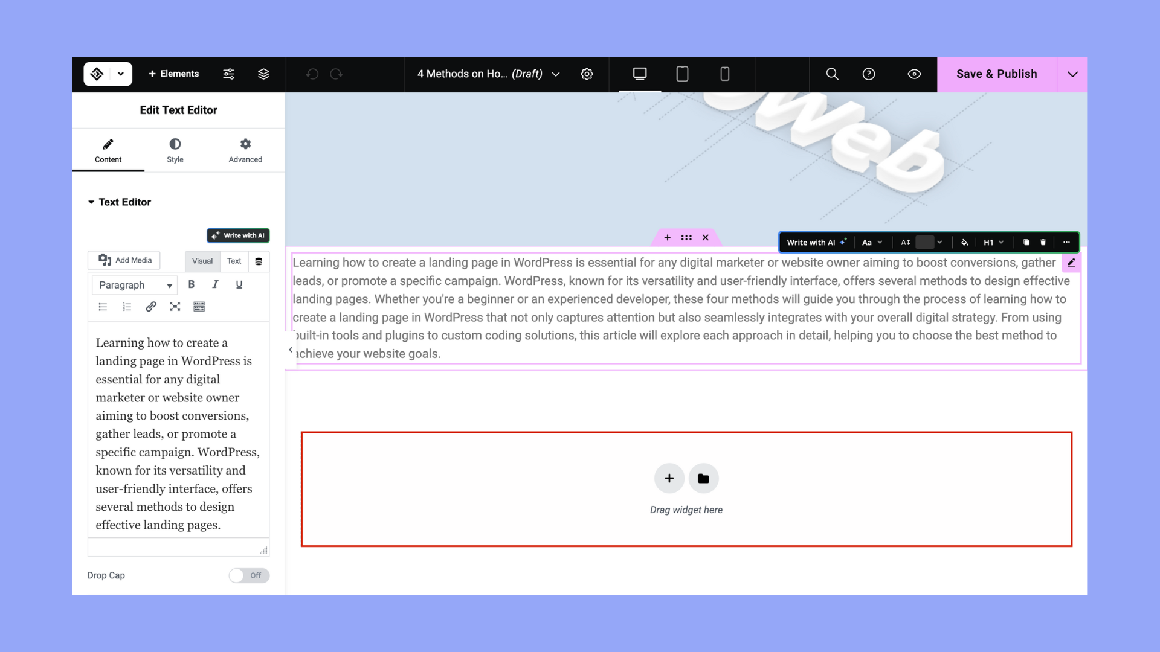The image size is (1160, 652).
Task: Switch to the Style tab
Action: pyautogui.click(x=175, y=150)
